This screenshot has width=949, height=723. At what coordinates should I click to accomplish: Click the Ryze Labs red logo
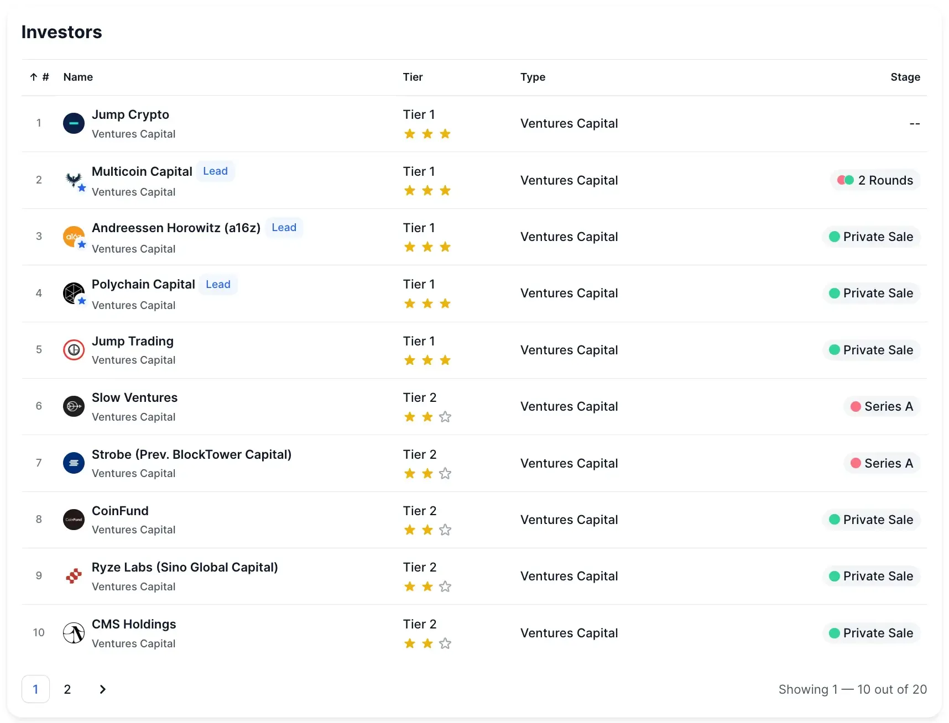(74, 576)
